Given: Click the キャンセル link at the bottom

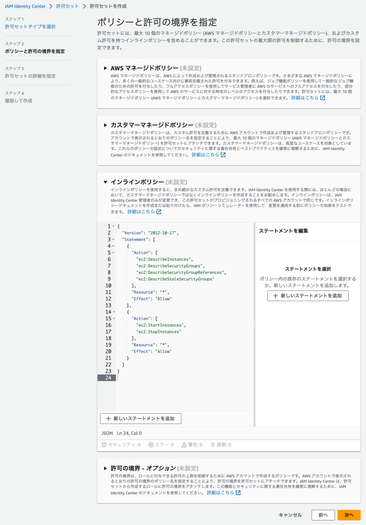Looking at the screenshot, I should 290,515.
